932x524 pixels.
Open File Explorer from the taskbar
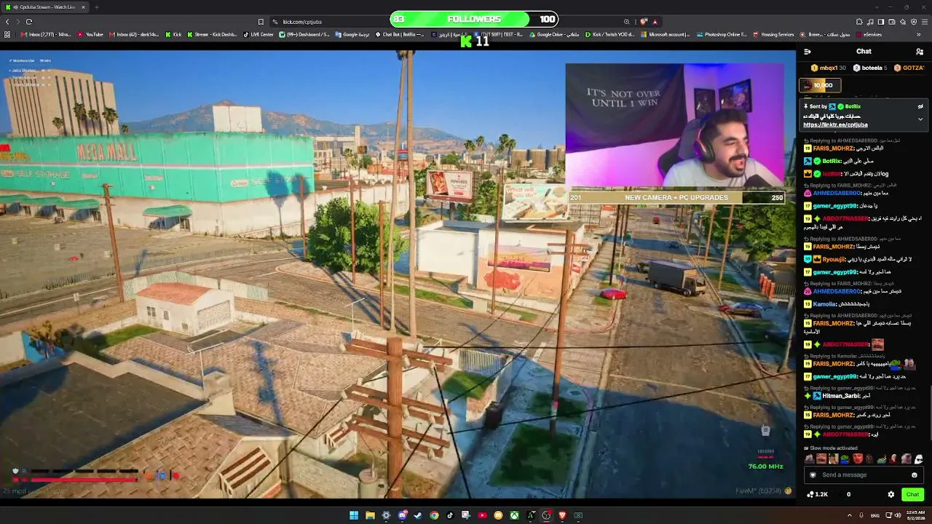(x=370, y=515)
